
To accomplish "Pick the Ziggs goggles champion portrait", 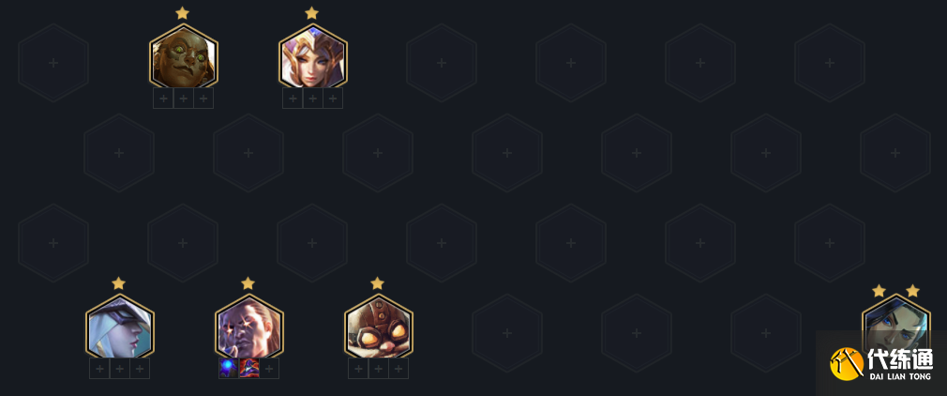I will coord(379,328).
